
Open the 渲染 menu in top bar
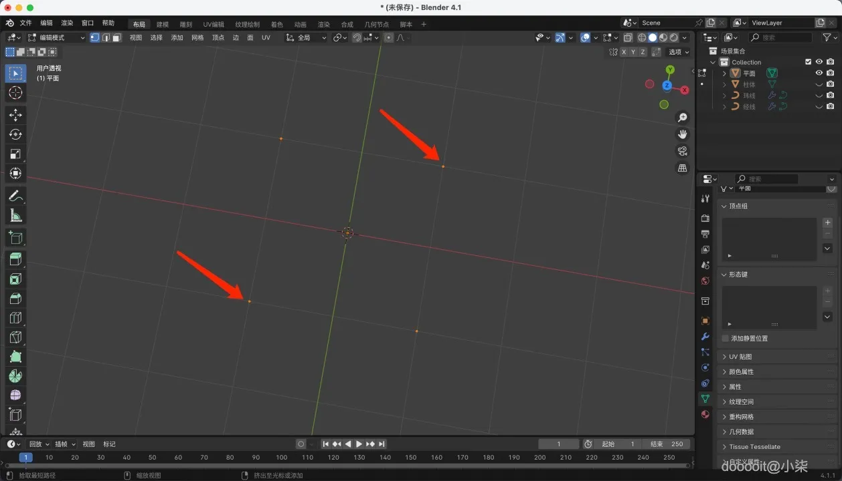67,23
